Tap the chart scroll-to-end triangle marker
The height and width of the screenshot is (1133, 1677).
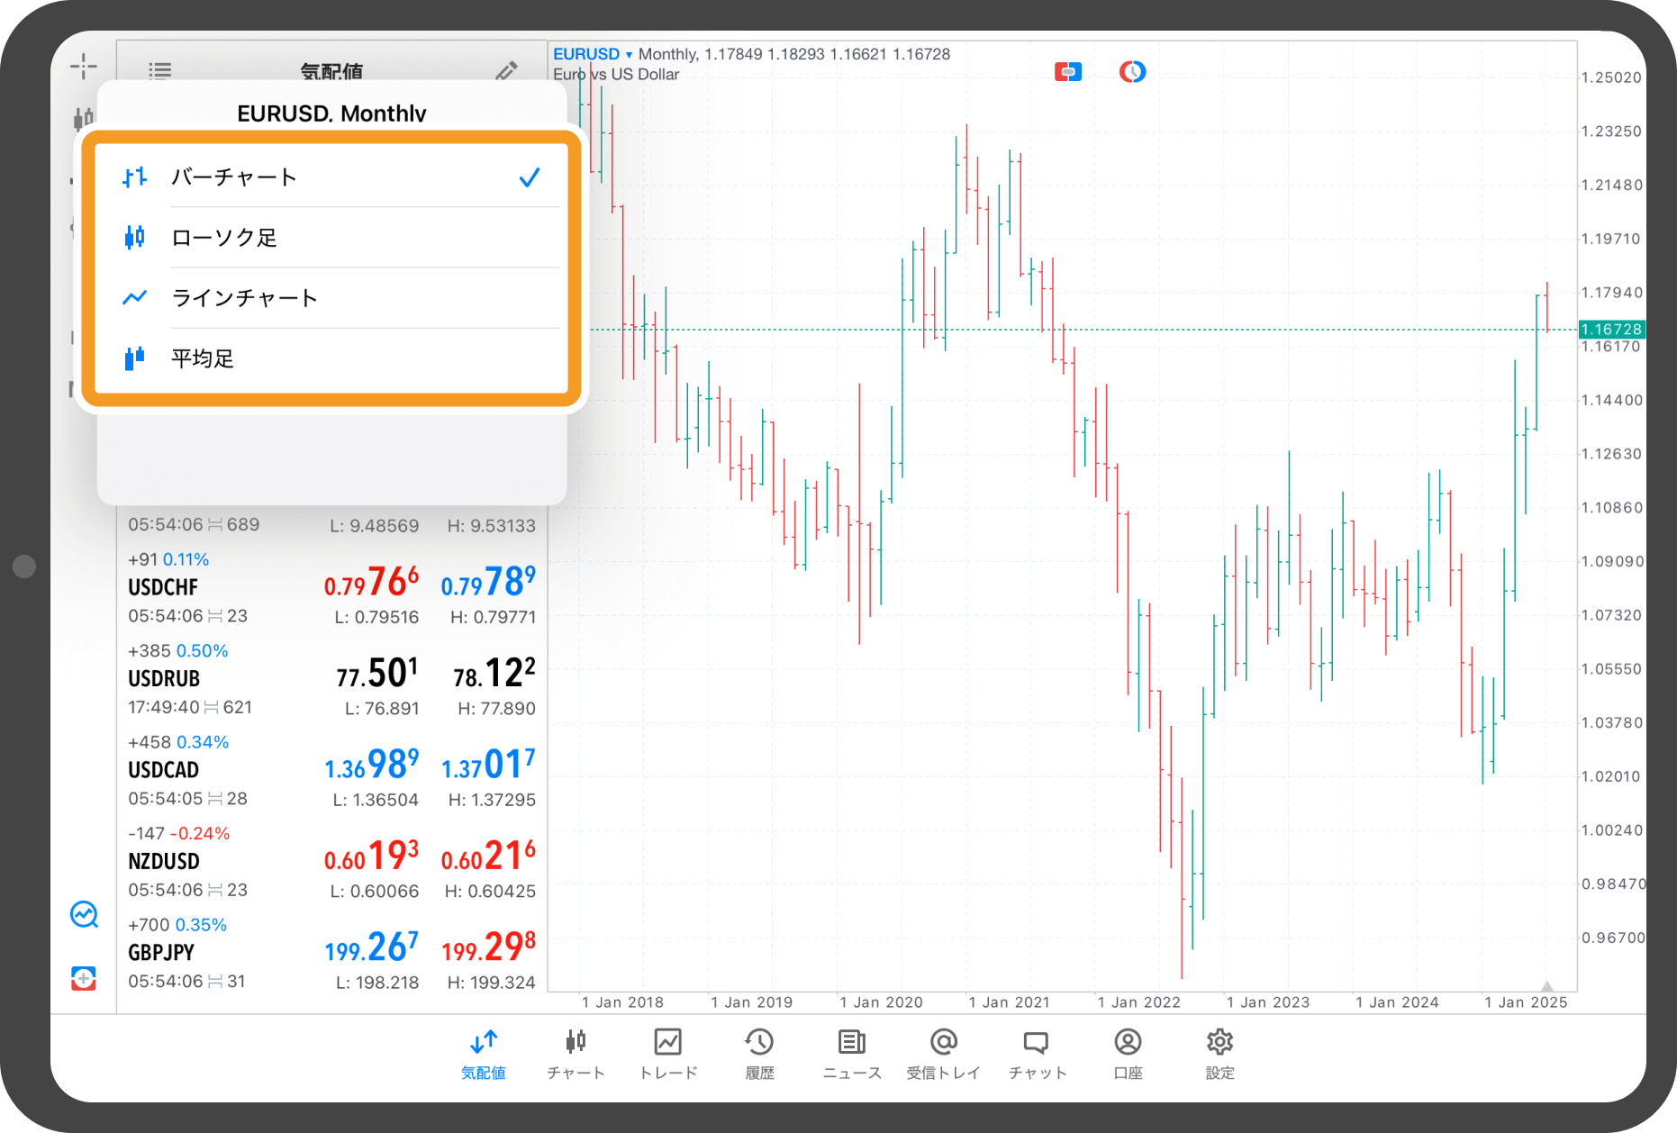tap(1546, 986)
